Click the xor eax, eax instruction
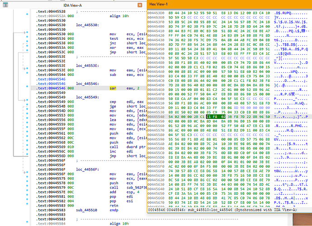Viewport: 312px width, 226px height. click(126, 47)
